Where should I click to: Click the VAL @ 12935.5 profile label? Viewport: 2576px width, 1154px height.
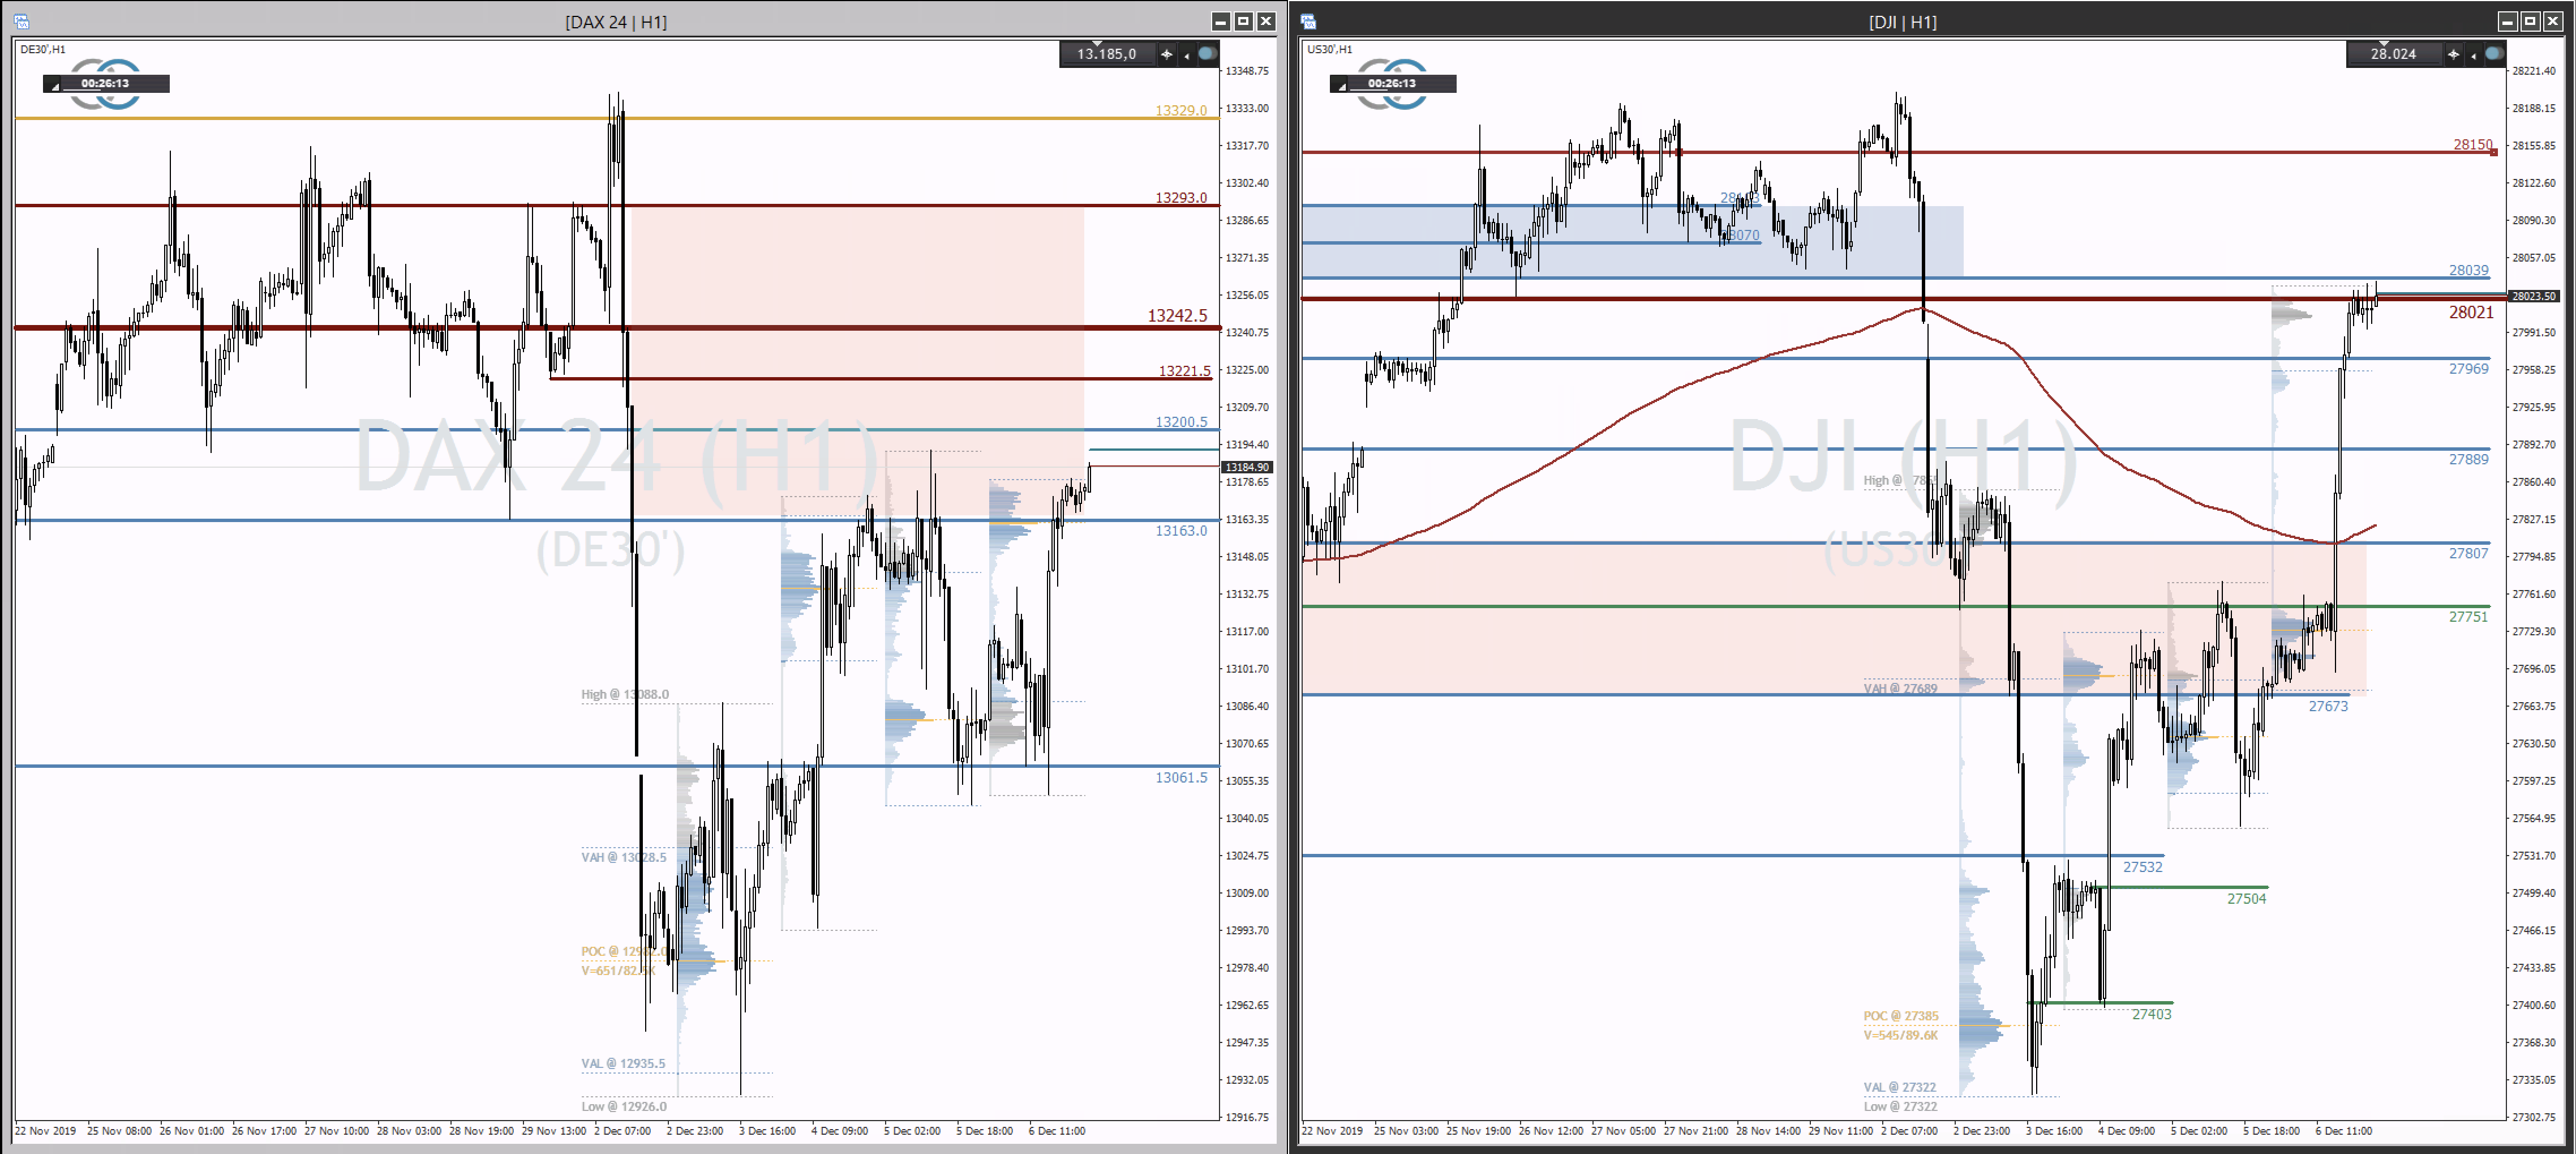point(623,1063)
